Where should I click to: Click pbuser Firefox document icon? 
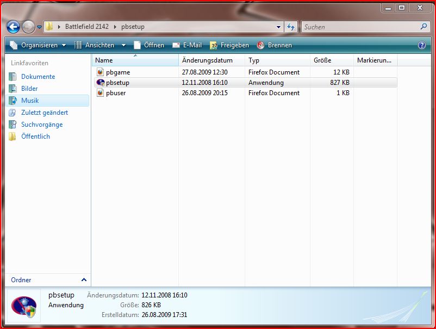(x=100, y=92)
